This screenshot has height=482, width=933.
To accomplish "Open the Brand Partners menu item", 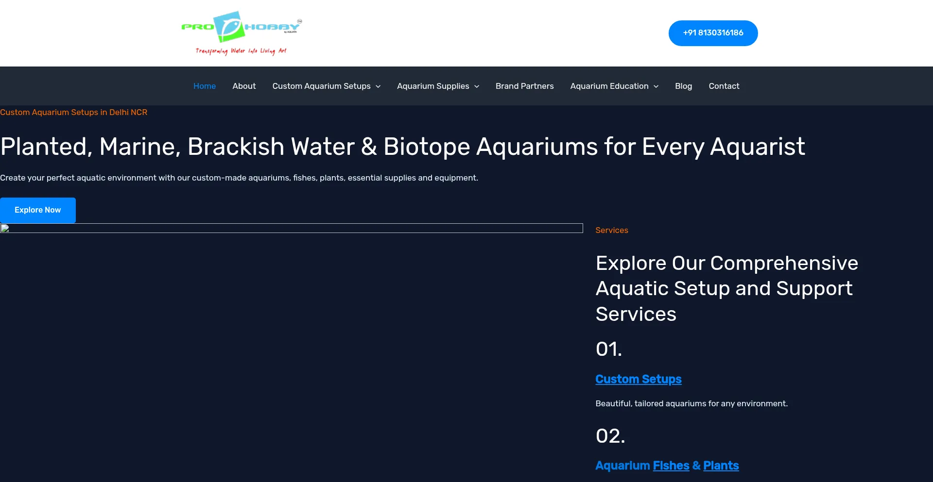I will pyautogui.click(x=524, y=86).
